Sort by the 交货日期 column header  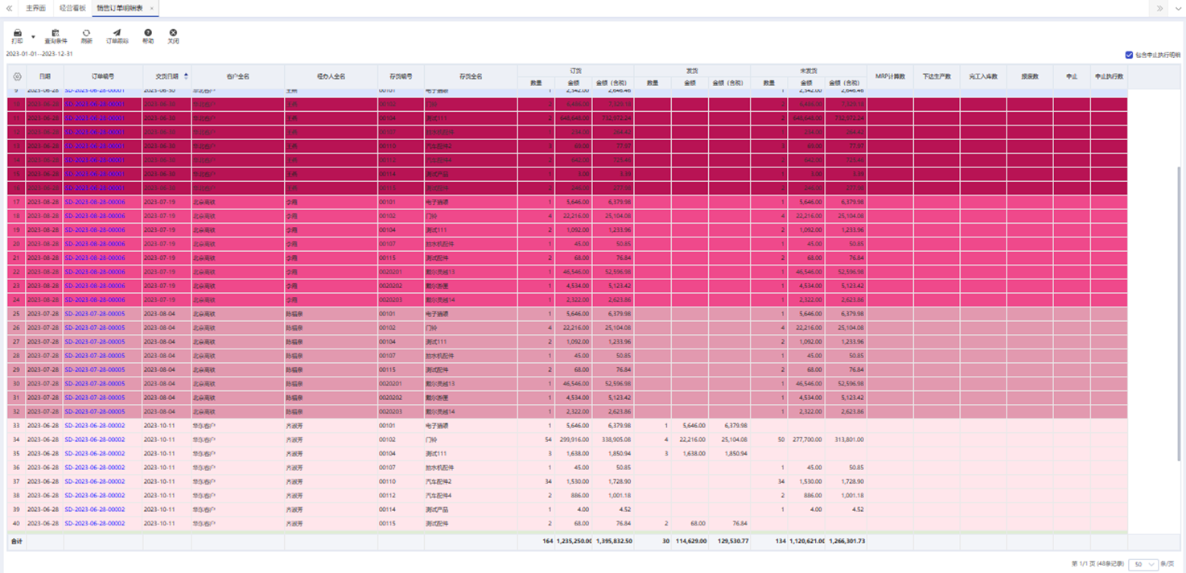pos(167,76)
